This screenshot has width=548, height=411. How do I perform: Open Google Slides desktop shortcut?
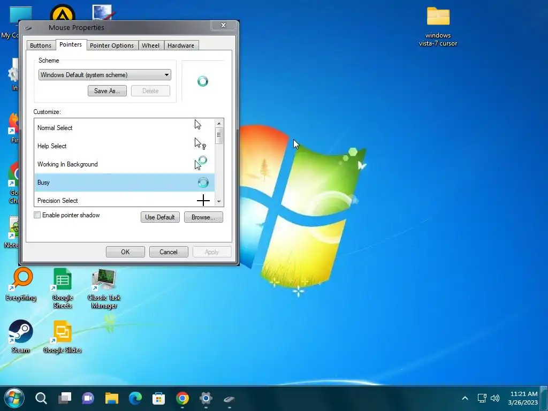(62, 337)
